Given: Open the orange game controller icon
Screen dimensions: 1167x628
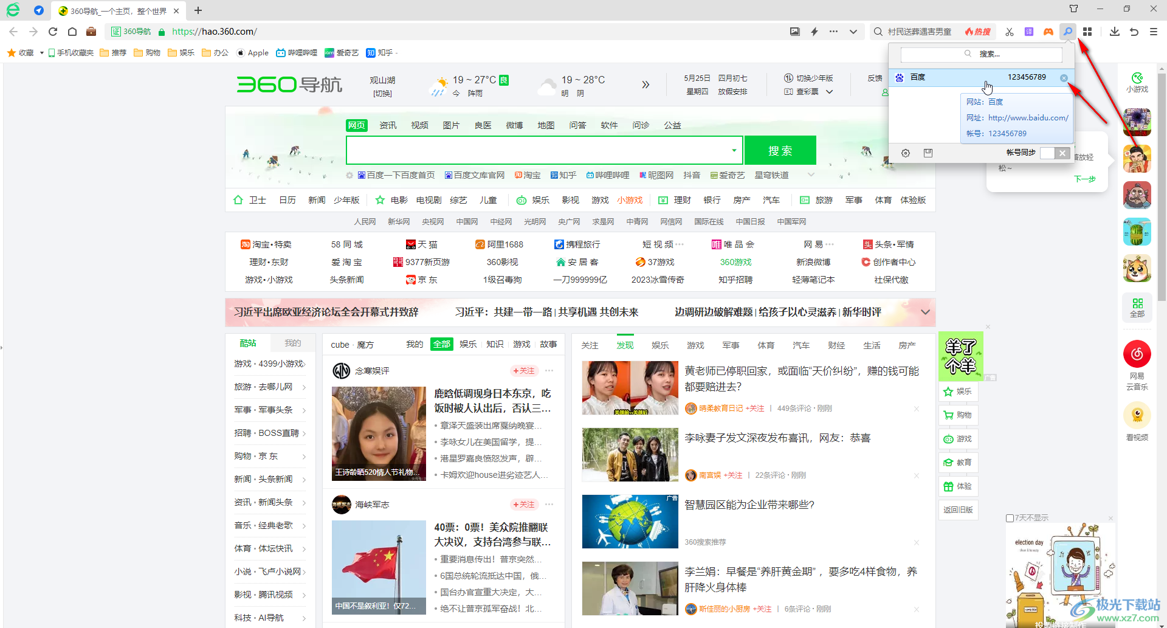Looking at the screenshot, I should (x=1048, y=32).
